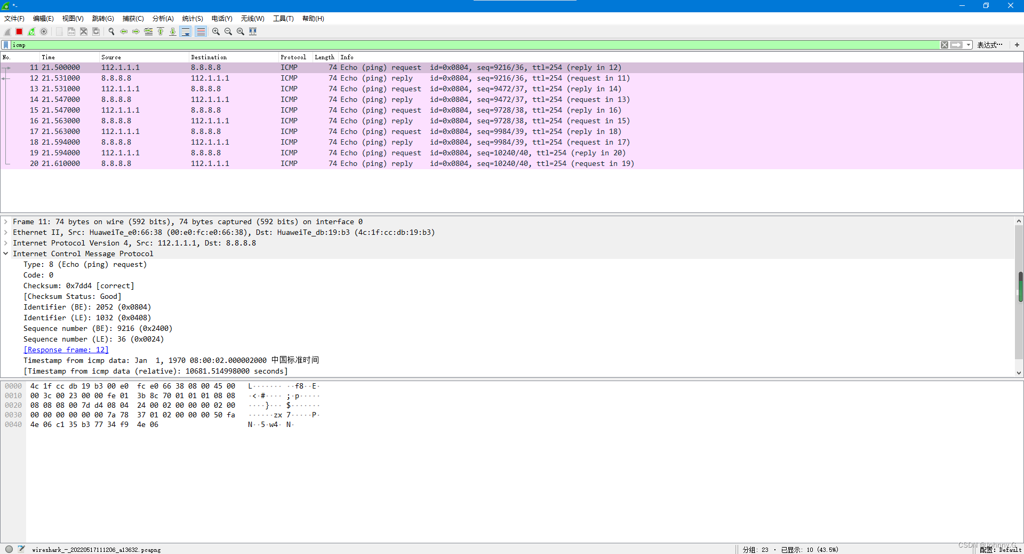The image size is (1024, 554).
Task: Click into the icmp display filter field
Action: [475, 45]
